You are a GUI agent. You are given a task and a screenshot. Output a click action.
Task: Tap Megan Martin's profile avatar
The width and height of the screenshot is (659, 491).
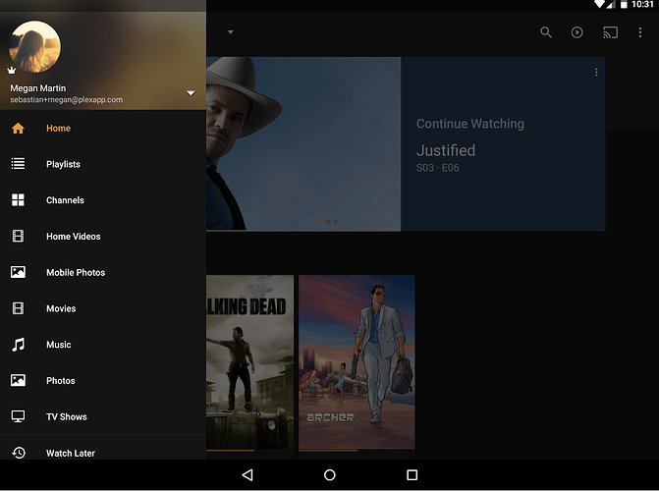pyautogui.click(x=35, y=47)
